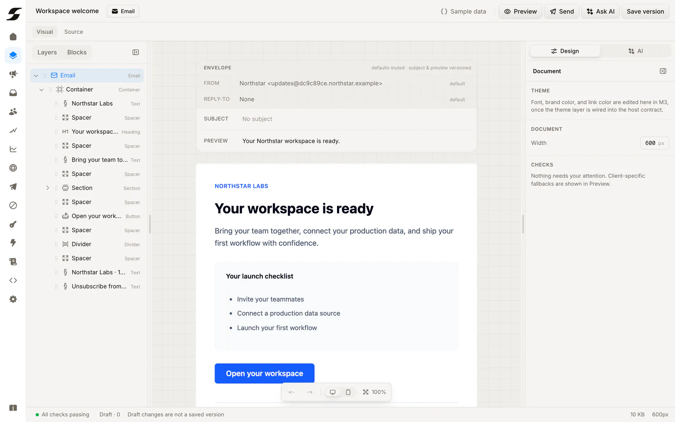Click the 100% zoom level
The width and height of the screenshot is (675, 422).
pyautogui.click(x=378, y=392)
